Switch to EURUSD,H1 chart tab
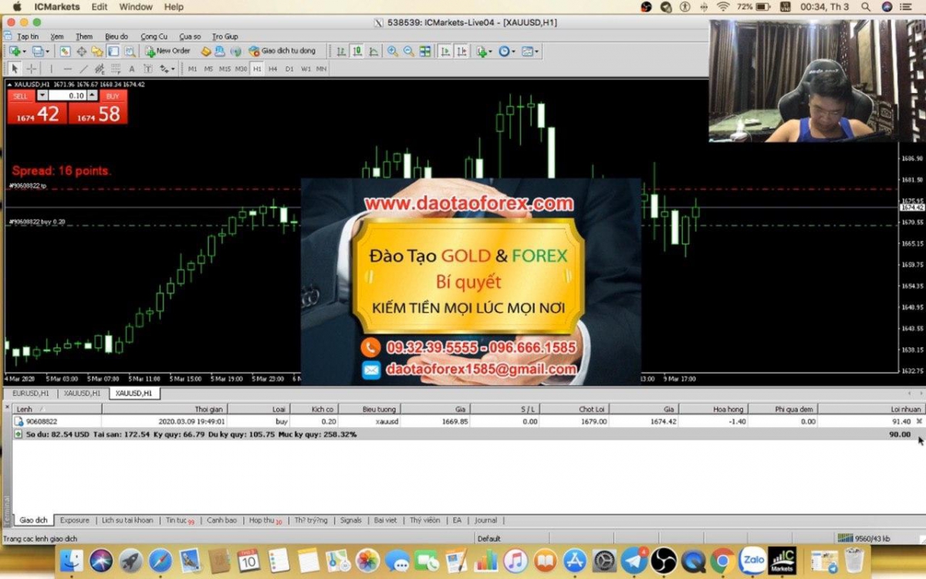The height and width of the screenshot is (579, 926). [x=30, y=393]
